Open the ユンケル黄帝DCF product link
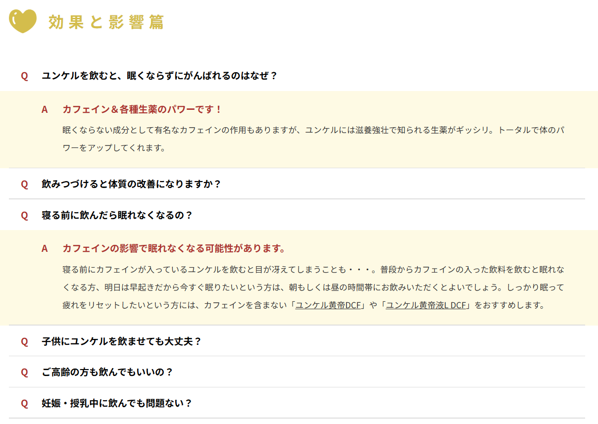Image resolution: width=598 pixels, height=424 pixels. pos(328,305)
